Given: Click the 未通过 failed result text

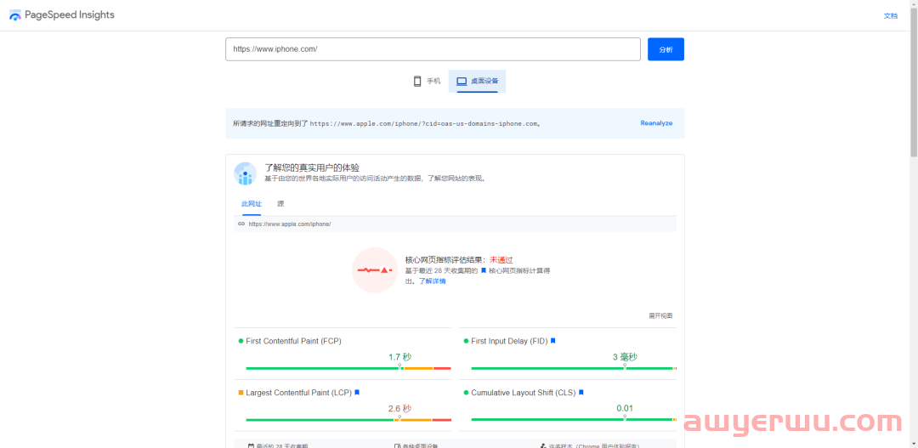Looking at the screenshot, I should 501,260.
